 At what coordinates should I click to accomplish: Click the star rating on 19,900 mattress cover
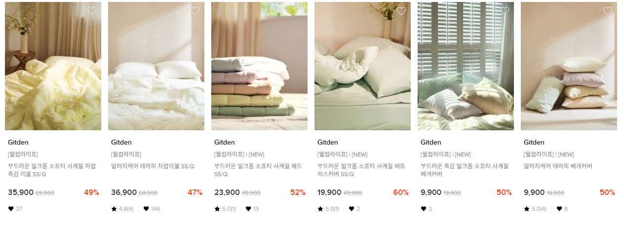tap(328, 209)
